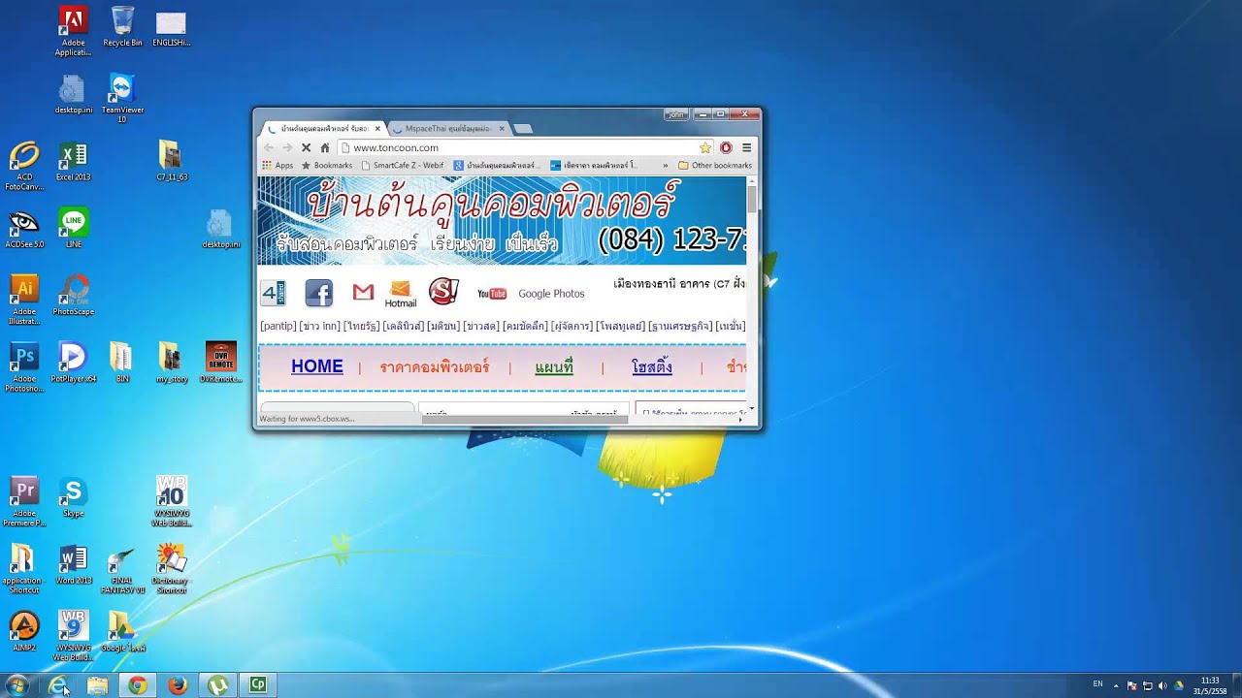Image resolution: width=1242 pixels, height=698 pixels.
Task: Launch DVRemote desktop shortcut
Action: (x=221, y=363)
